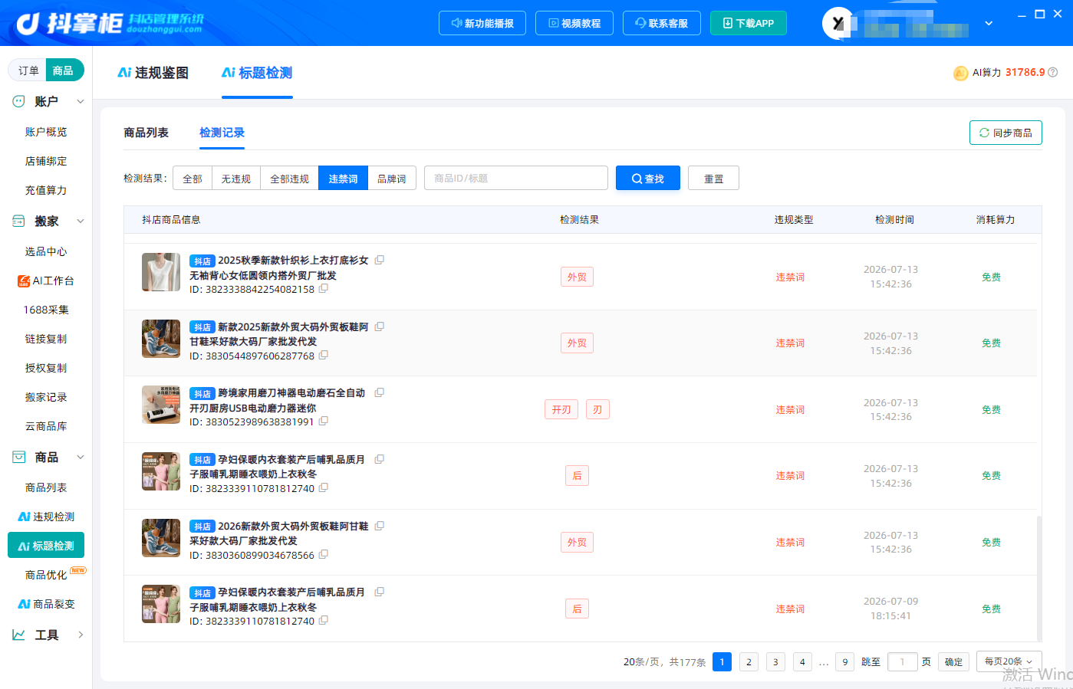The width and height of the screenshot is (1073, 689).
Task: Copy product ID 3830360899034678566
Action: (x=324, y=555)
